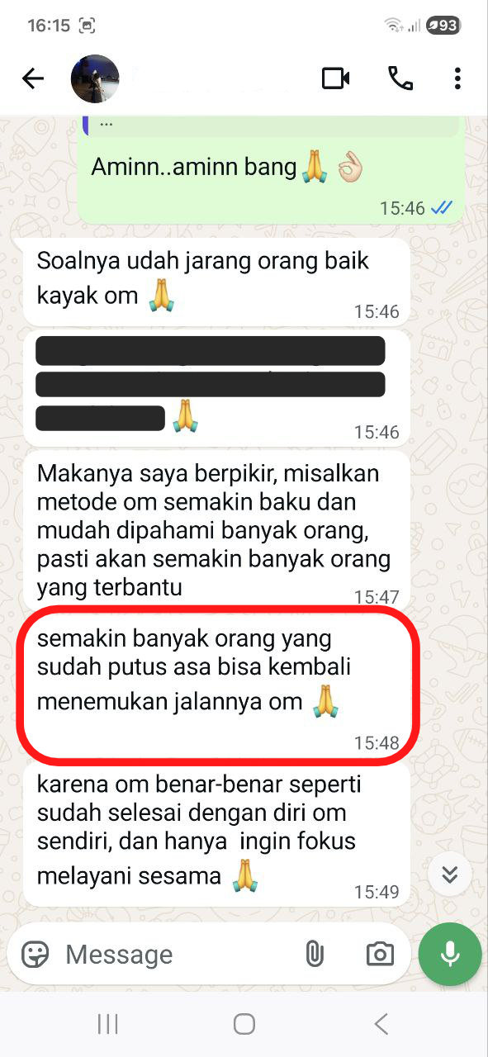Tap the green microphone voice message button
Screen dimensions: 488x1057
coord(450,955)
